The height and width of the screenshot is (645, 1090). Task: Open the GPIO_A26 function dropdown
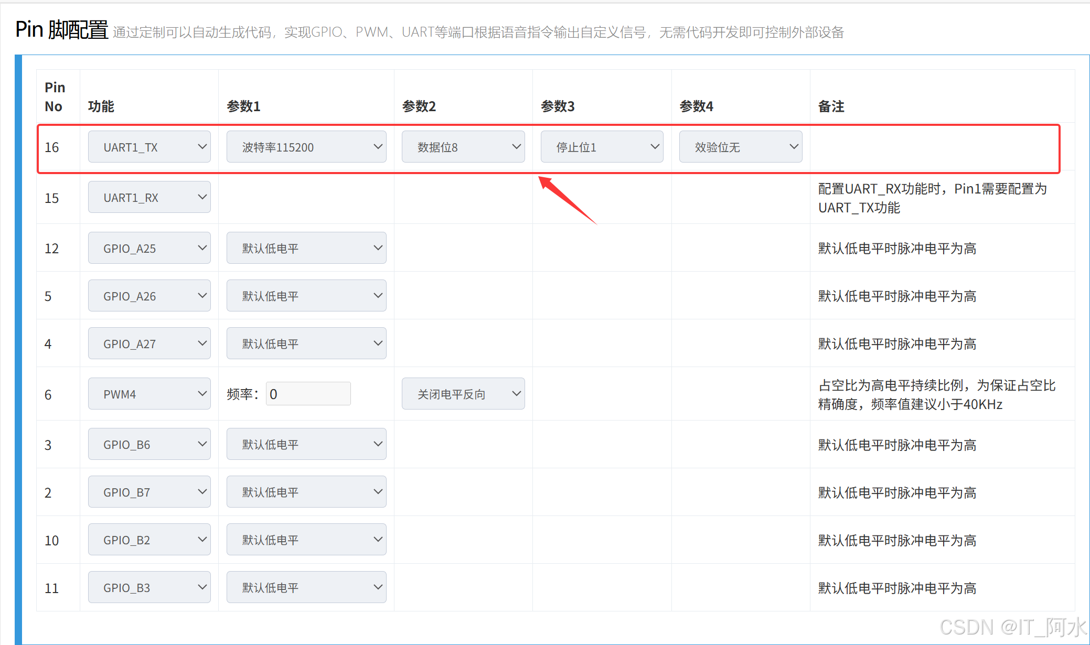click(149, 296)
